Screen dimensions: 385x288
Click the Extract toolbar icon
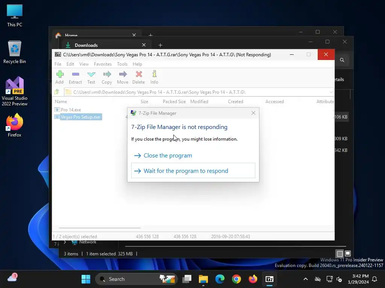tap(75, 77)
